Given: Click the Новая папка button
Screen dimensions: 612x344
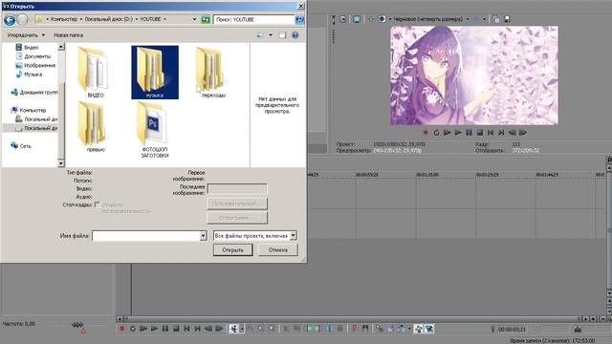Looking at the screenshot, I should coord(68,35).
